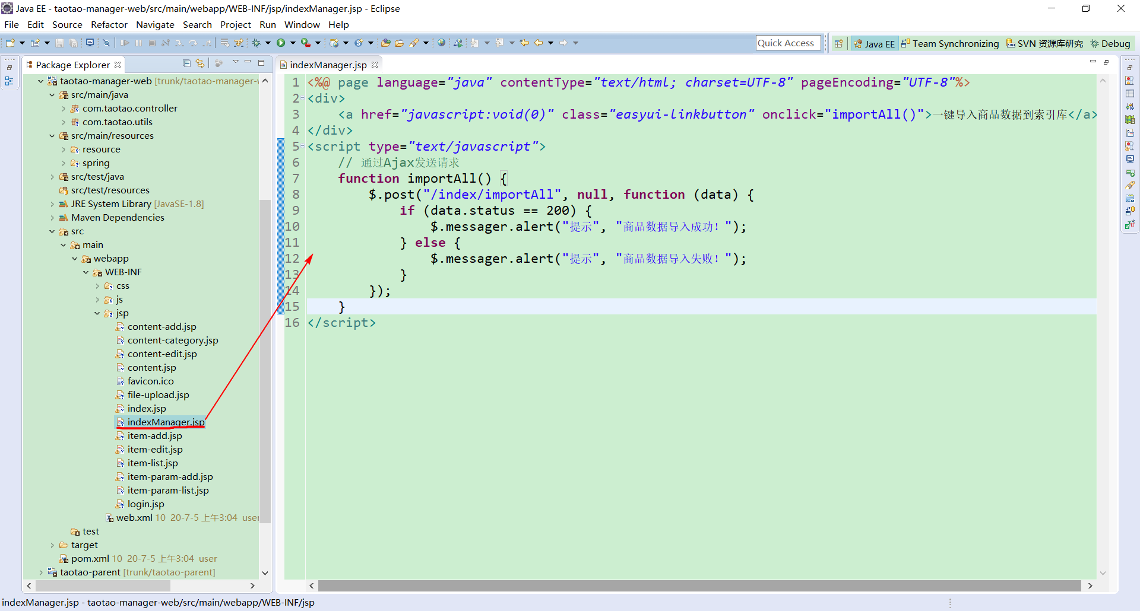Collapse the WEB-INF folder
Image resolution: width=1140 pixels, height=611 pixels.
pos(86,272)
